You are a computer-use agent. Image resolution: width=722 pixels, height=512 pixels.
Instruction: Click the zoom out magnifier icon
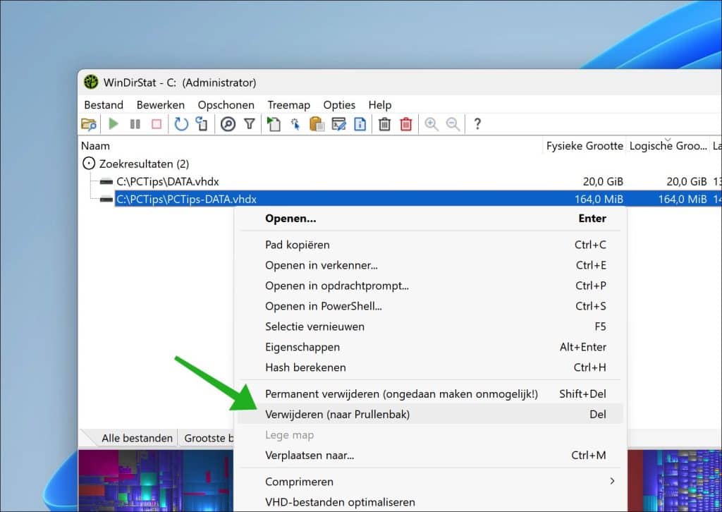point(453,124)
